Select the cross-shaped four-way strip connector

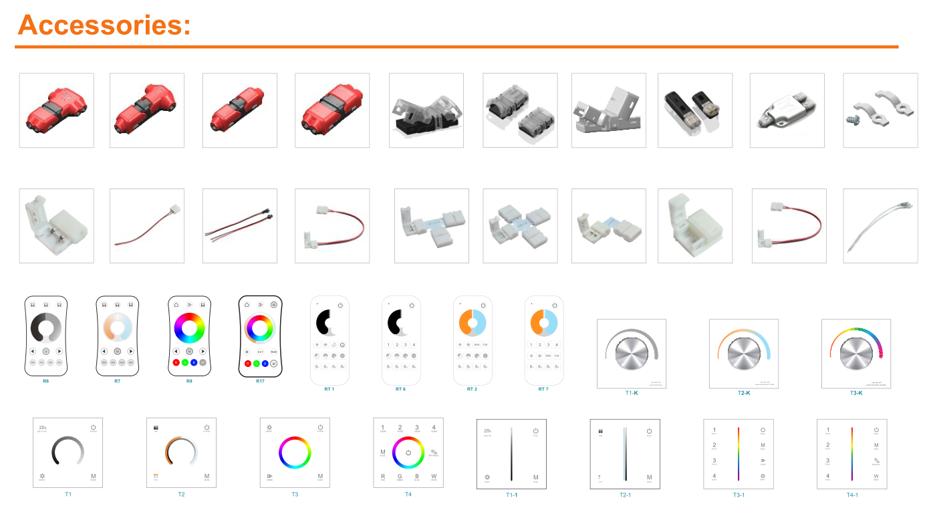[x=519, y=226]
